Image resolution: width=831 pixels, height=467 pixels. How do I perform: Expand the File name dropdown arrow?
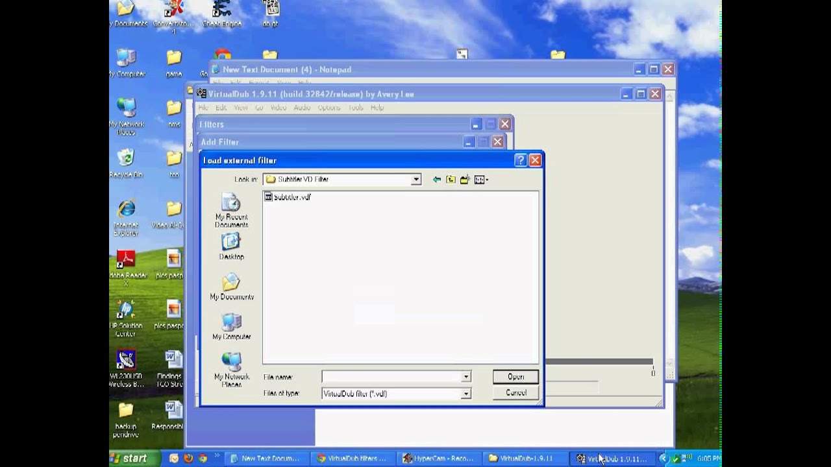coord(465,377)
